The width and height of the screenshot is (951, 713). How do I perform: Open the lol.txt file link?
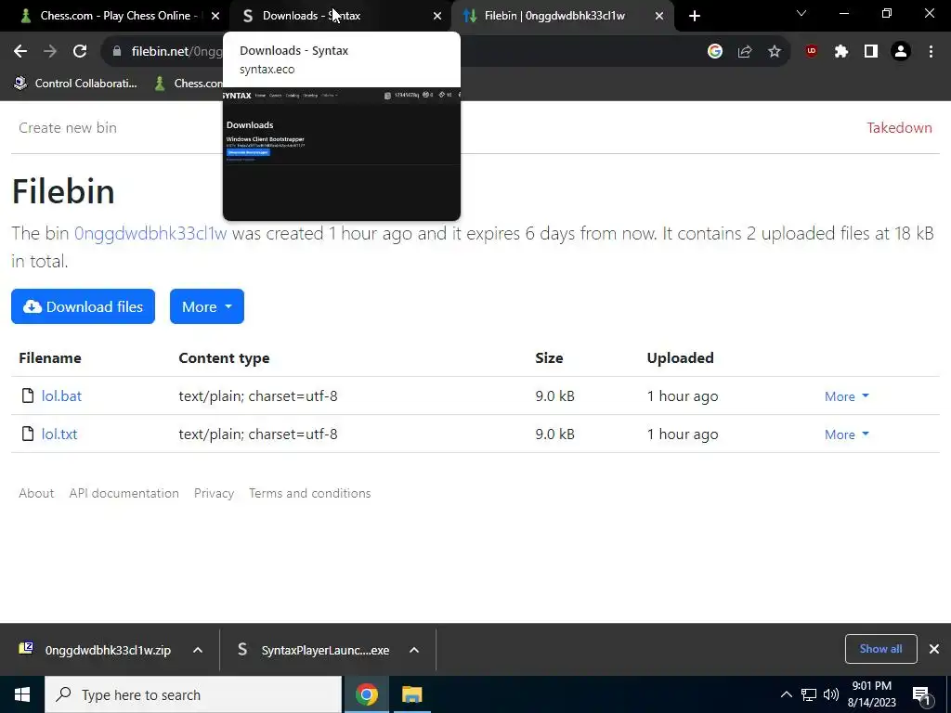[x=59, y=434]
